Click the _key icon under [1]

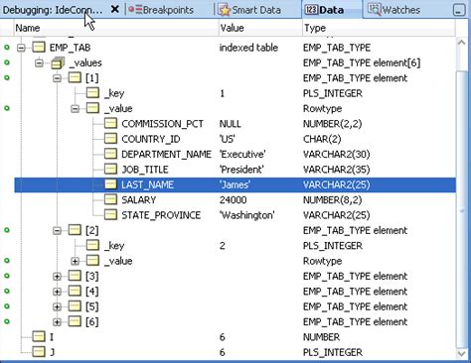pyautogui.click(x=92, y=93)
